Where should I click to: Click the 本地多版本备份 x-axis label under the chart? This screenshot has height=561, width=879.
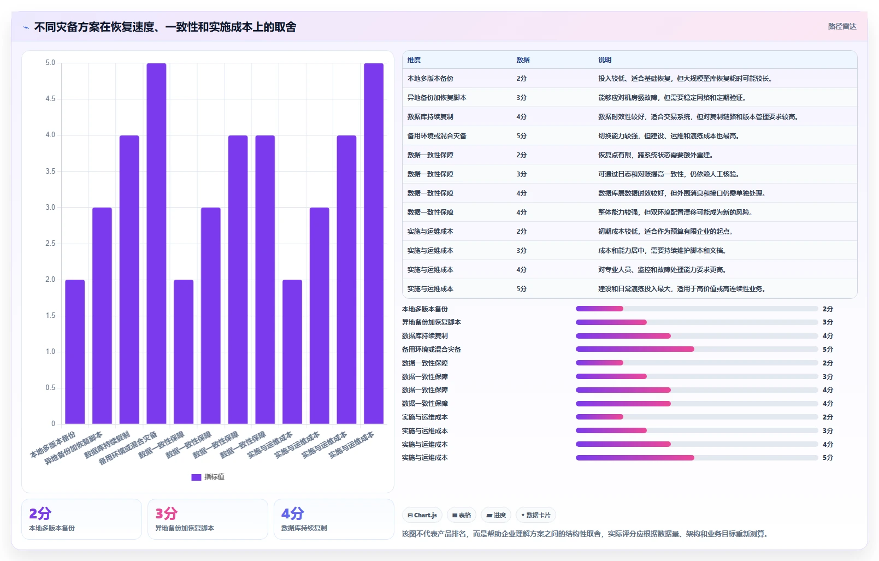click(53, 445)
